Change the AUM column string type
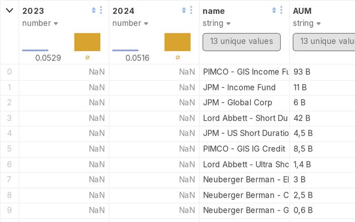Screen dimensions: 355x222 [307, 23]
